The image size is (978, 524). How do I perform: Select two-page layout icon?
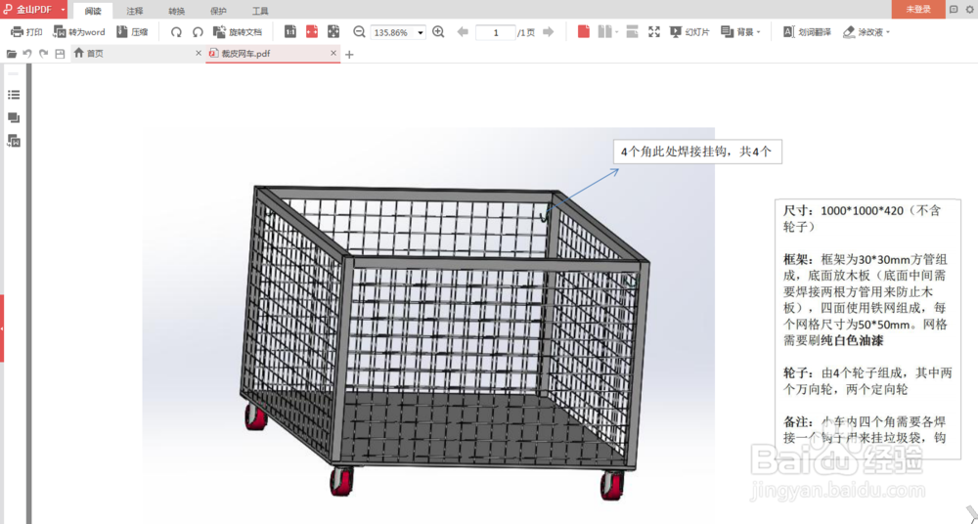tap(604, 32)
